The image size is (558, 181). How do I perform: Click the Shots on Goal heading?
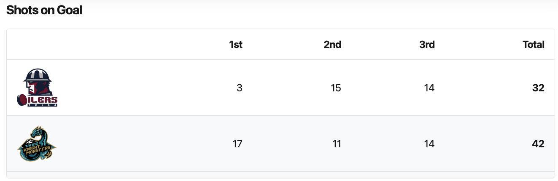click(x=44, y=11)
